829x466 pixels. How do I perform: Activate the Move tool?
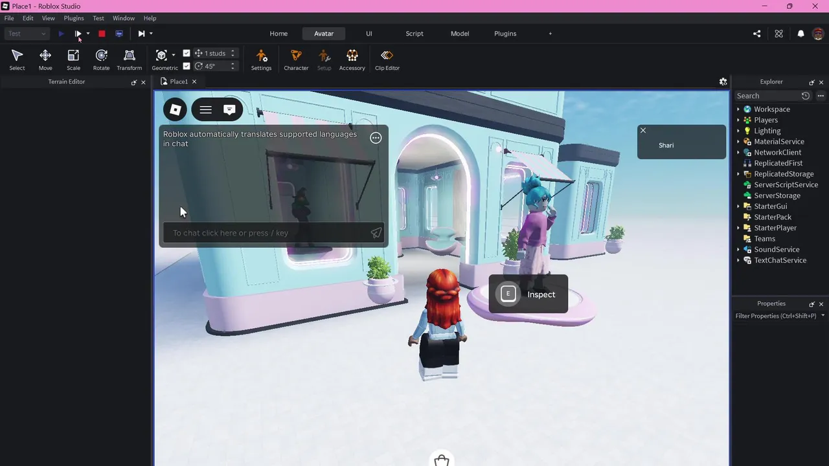(x=45, y=60)
